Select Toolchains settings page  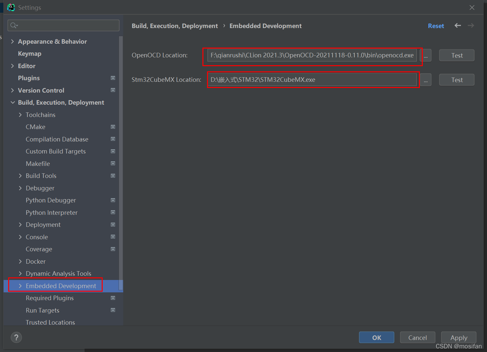(x=40, y=115)
